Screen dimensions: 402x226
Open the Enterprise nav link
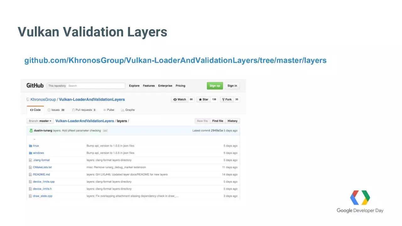pos(165,86)
